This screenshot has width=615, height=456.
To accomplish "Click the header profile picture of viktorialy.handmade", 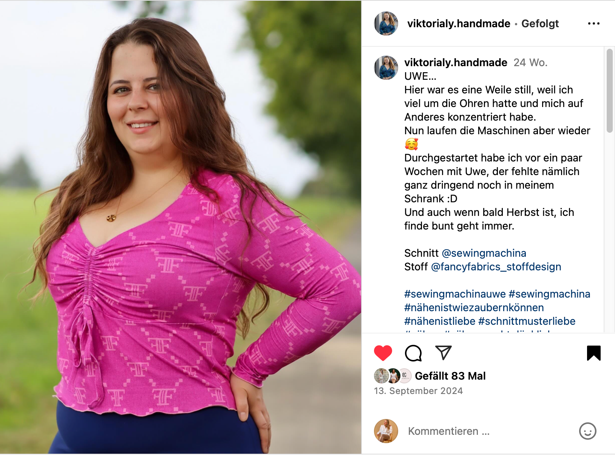I will click(386, 23).
